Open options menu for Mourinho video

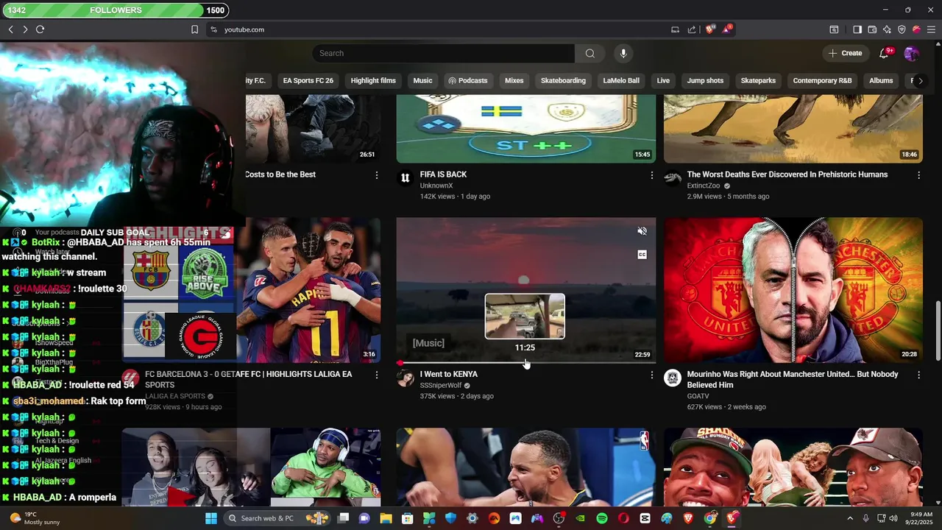918,375
